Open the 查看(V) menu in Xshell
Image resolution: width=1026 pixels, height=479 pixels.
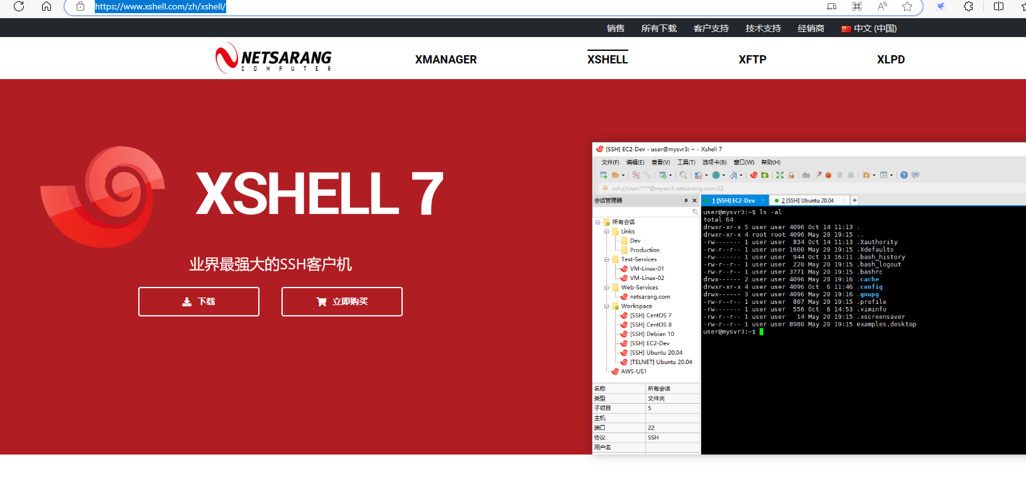(660, 163)
